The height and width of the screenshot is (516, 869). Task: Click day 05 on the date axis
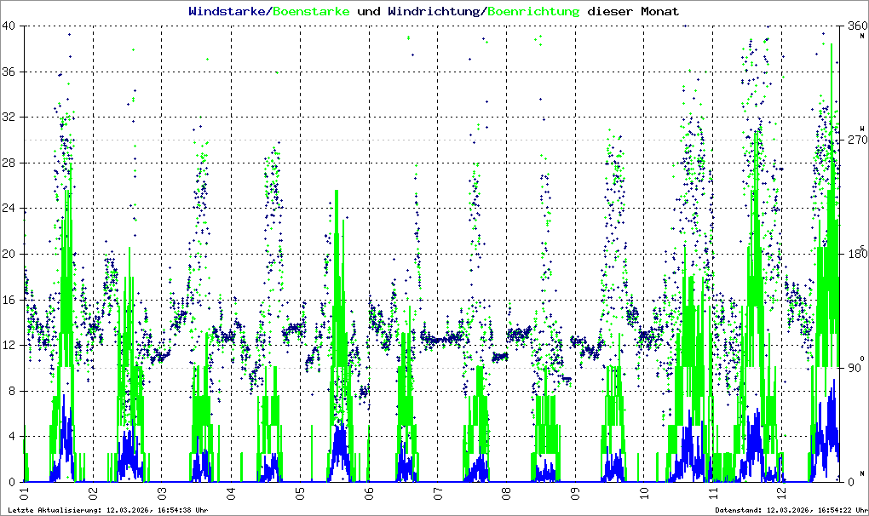click(x=300, y=492)
